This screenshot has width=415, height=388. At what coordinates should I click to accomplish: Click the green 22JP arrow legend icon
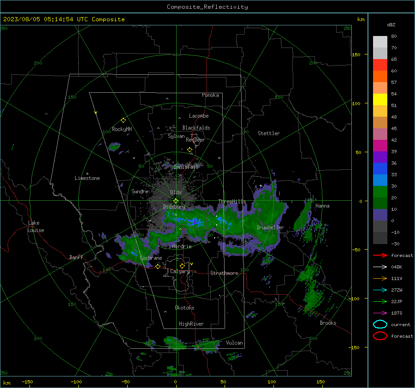[380, 301]
